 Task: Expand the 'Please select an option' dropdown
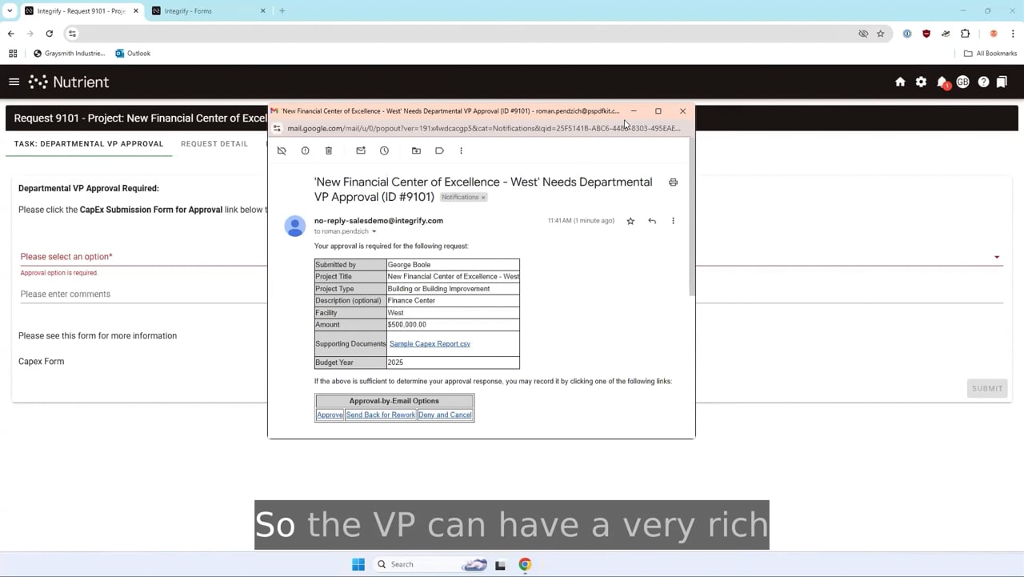(x=511, y=256)
